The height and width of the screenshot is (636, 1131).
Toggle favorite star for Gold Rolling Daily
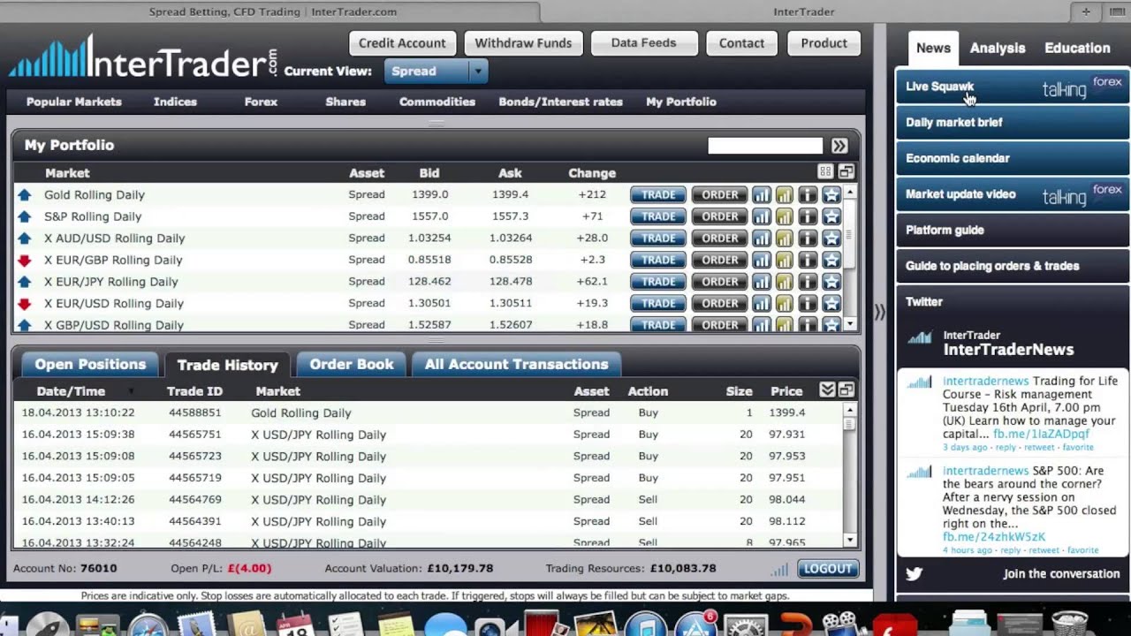(x=831, y=194)
